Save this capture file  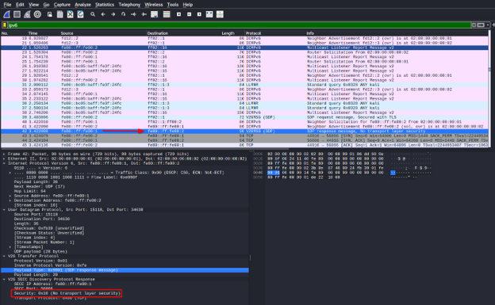(60, 14)
